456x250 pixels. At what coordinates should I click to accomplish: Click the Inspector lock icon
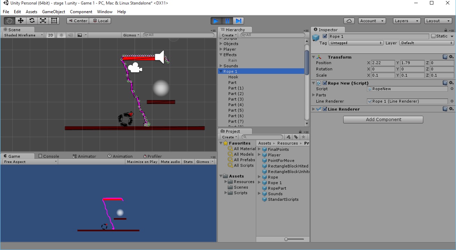coord(446,30)
